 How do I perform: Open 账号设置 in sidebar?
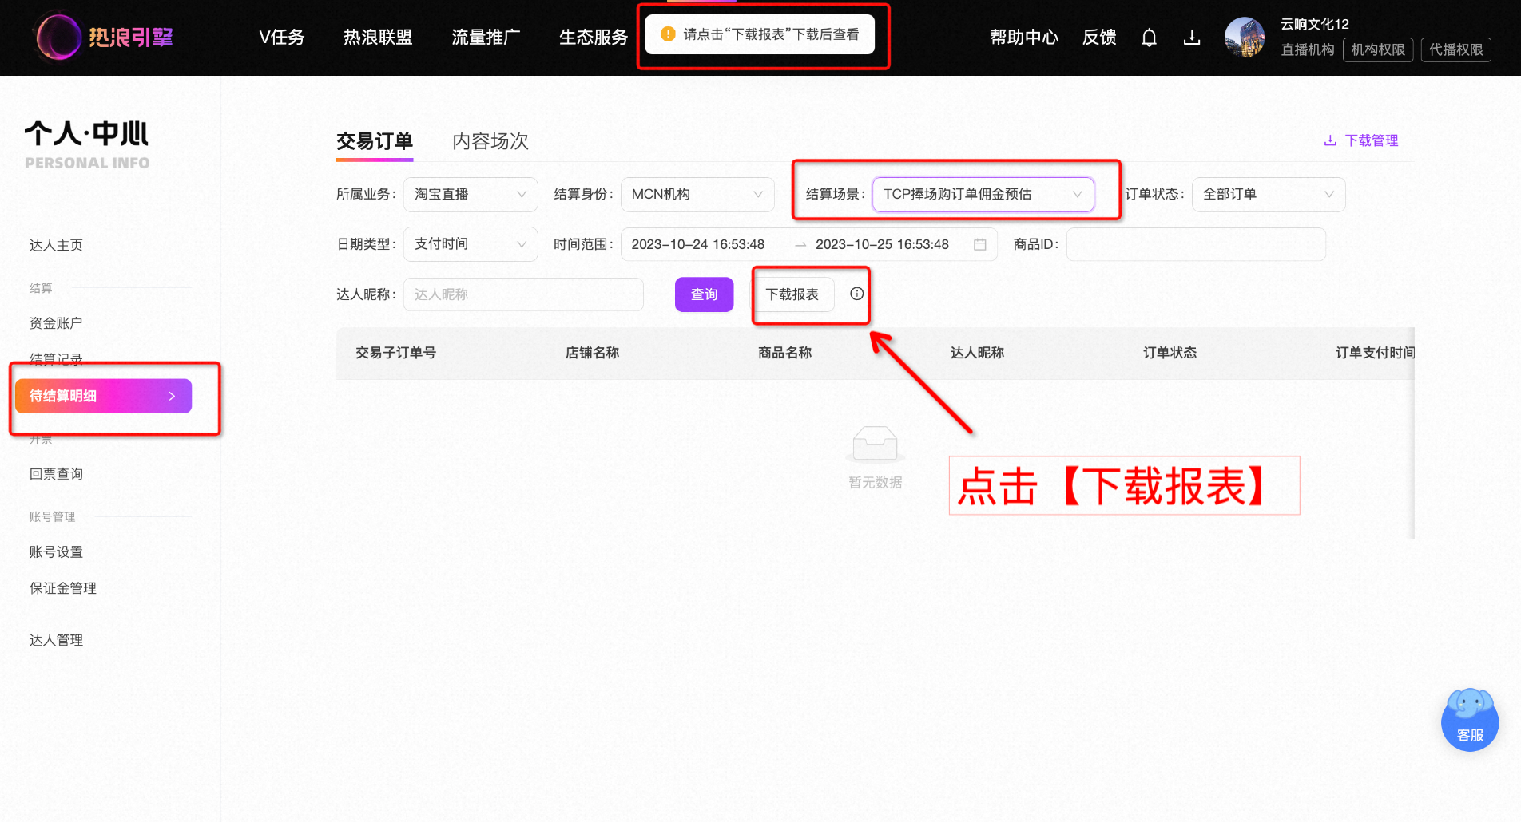click(x=56, y=552)
